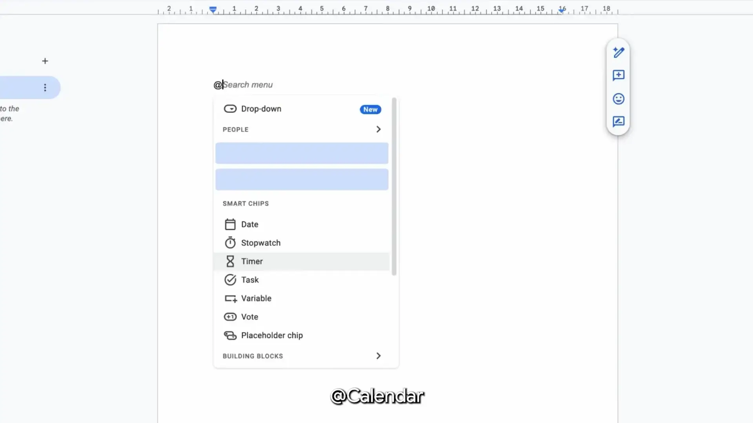Select the first highlighted people suggestion
Image resolution: width=753 pixels, height=423 pixels.
pyautogui.click(x=302, y=153)
